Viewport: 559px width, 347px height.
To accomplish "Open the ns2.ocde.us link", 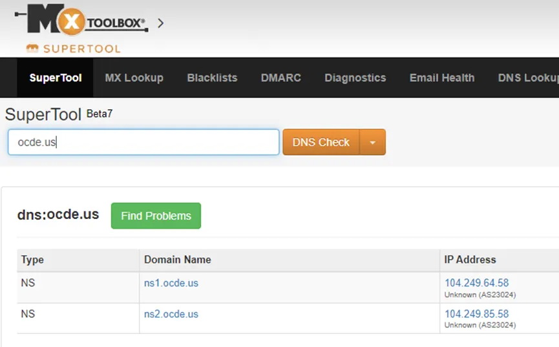I will click(171, 314).
